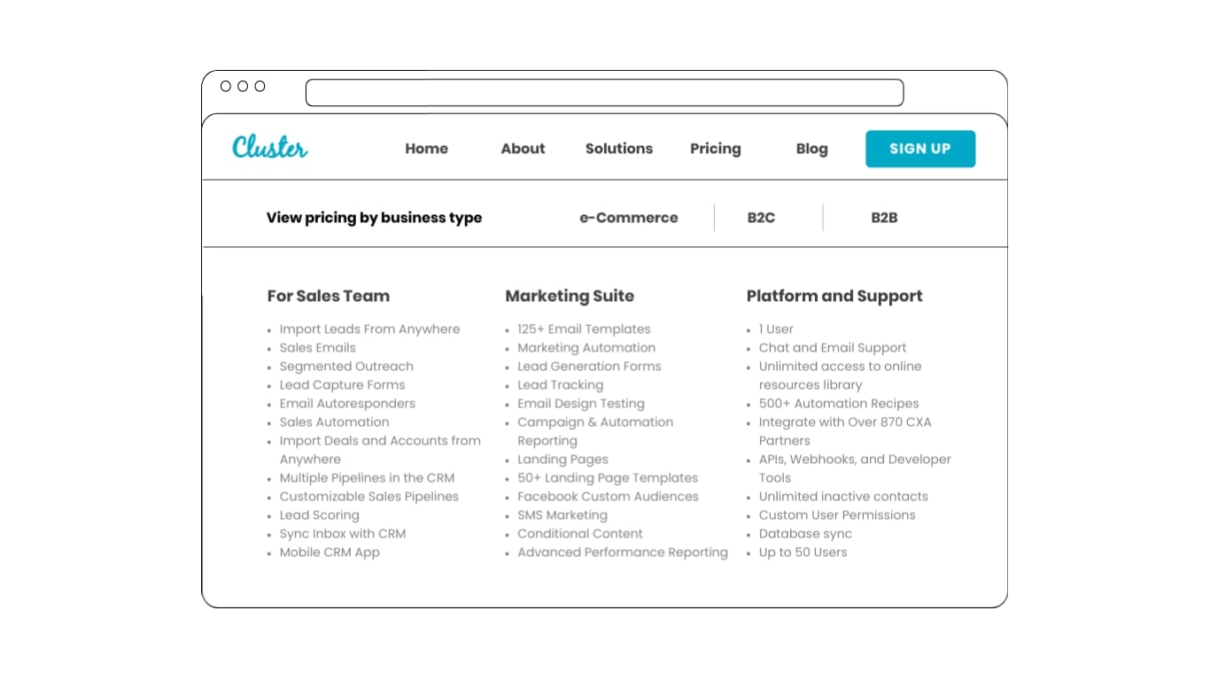Click the browser address bar
The image size is (1210, 680).
pos(605,92)
